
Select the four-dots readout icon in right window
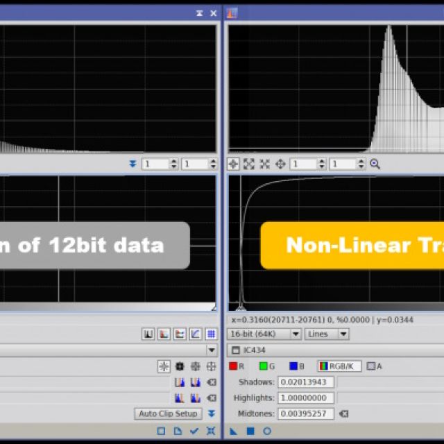[265, 164]
